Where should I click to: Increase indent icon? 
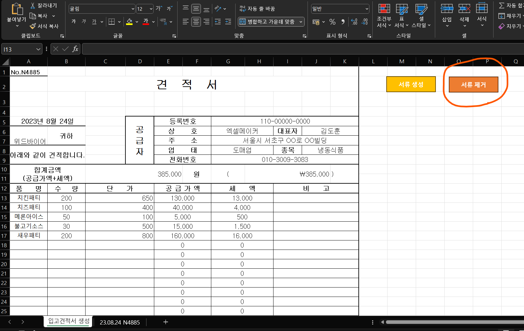pyautogui.click(x=228, y=22)
